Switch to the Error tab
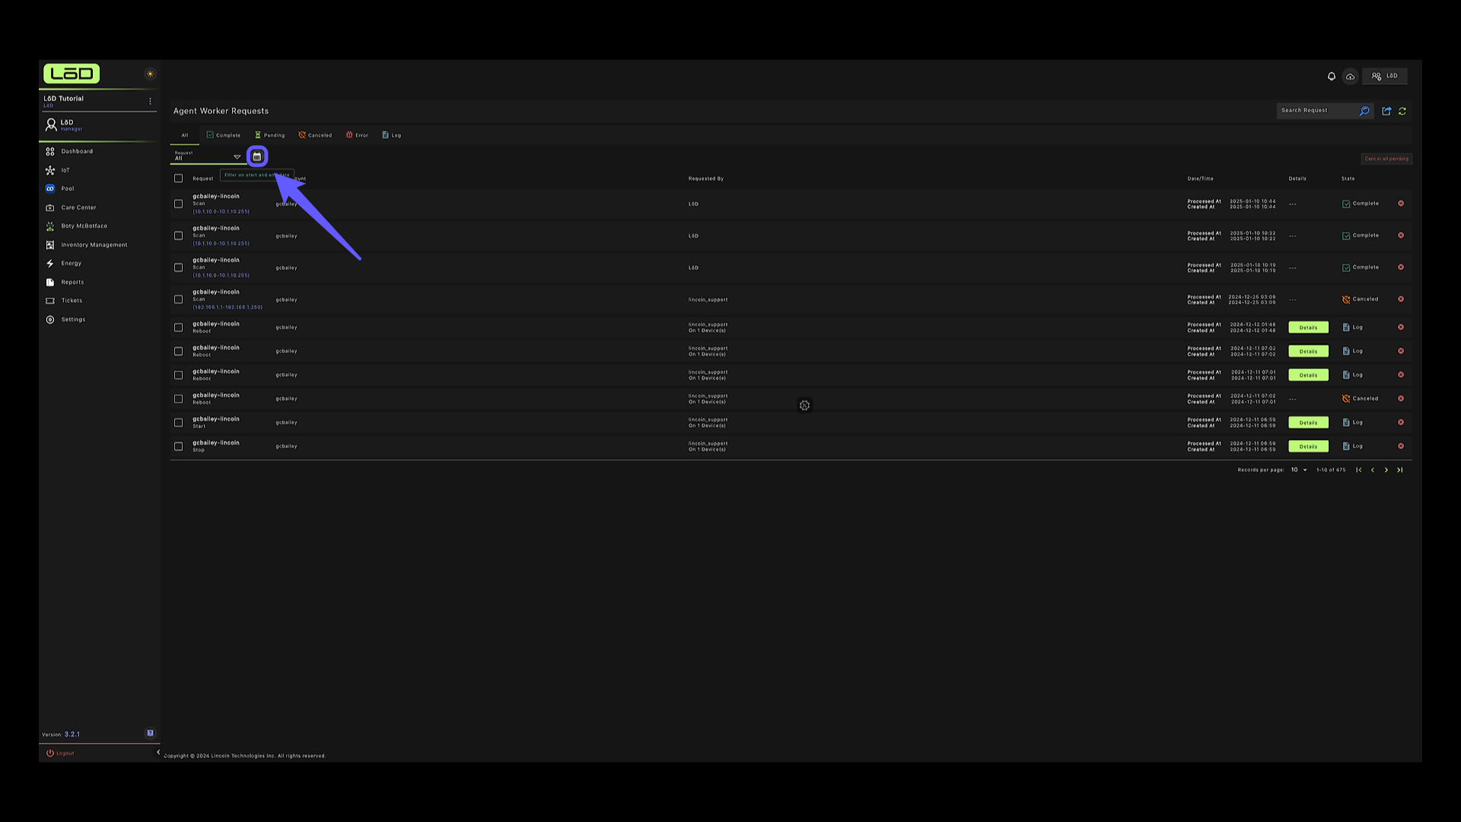The width and height of the screenshot is (1461, 822). point(357,135)
